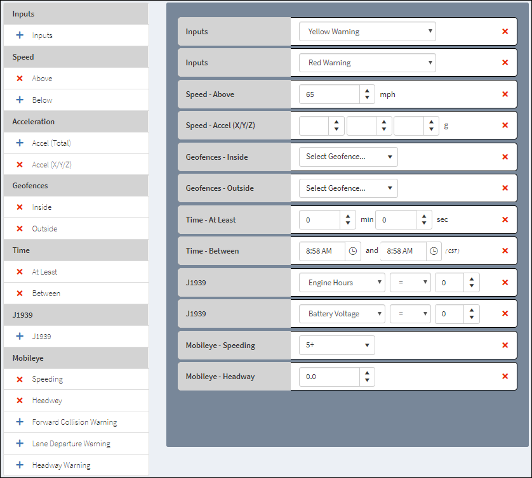
Task: Adjust Mobileye Headway spinner arrows
Action: point(367,377)
